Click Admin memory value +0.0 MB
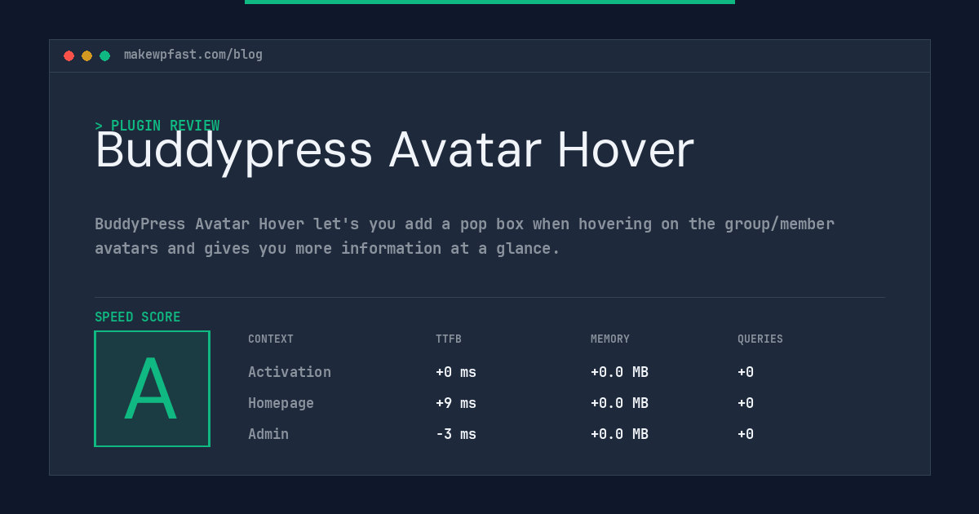The image size is (979, 514). click(619, 434)
